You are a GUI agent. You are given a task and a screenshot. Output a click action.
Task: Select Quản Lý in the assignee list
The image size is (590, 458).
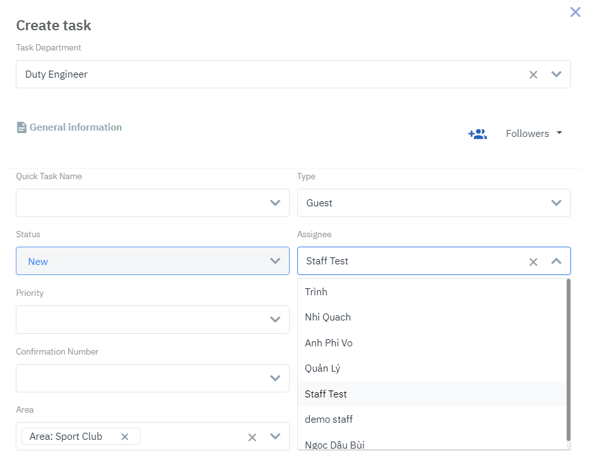point(322,368)
